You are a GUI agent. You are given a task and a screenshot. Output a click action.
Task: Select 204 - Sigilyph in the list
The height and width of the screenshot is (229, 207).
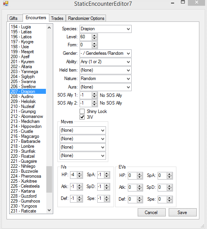(28, 77)
